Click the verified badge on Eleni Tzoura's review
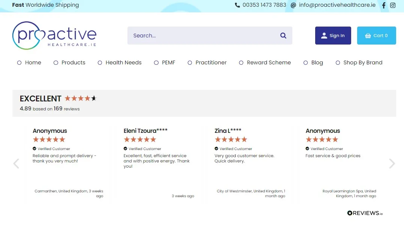 click(x=126, y=149)
